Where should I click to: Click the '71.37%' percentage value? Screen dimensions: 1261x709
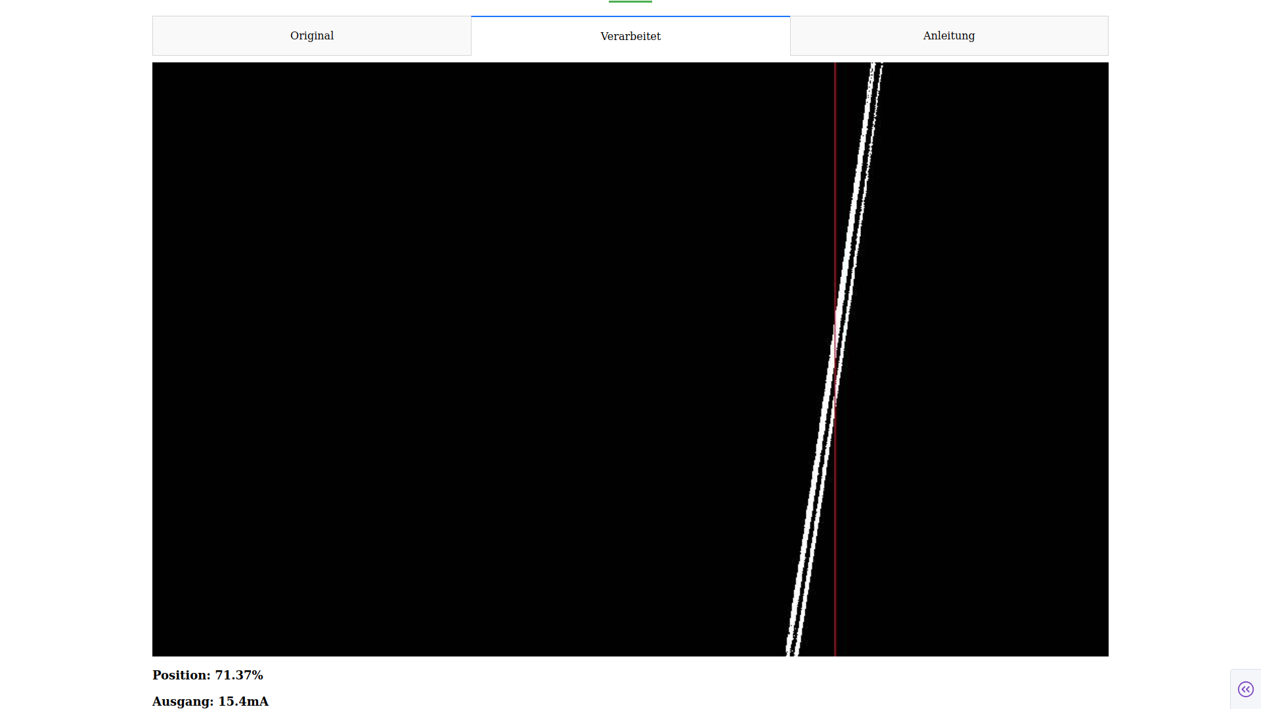click(x=239, y=675)
